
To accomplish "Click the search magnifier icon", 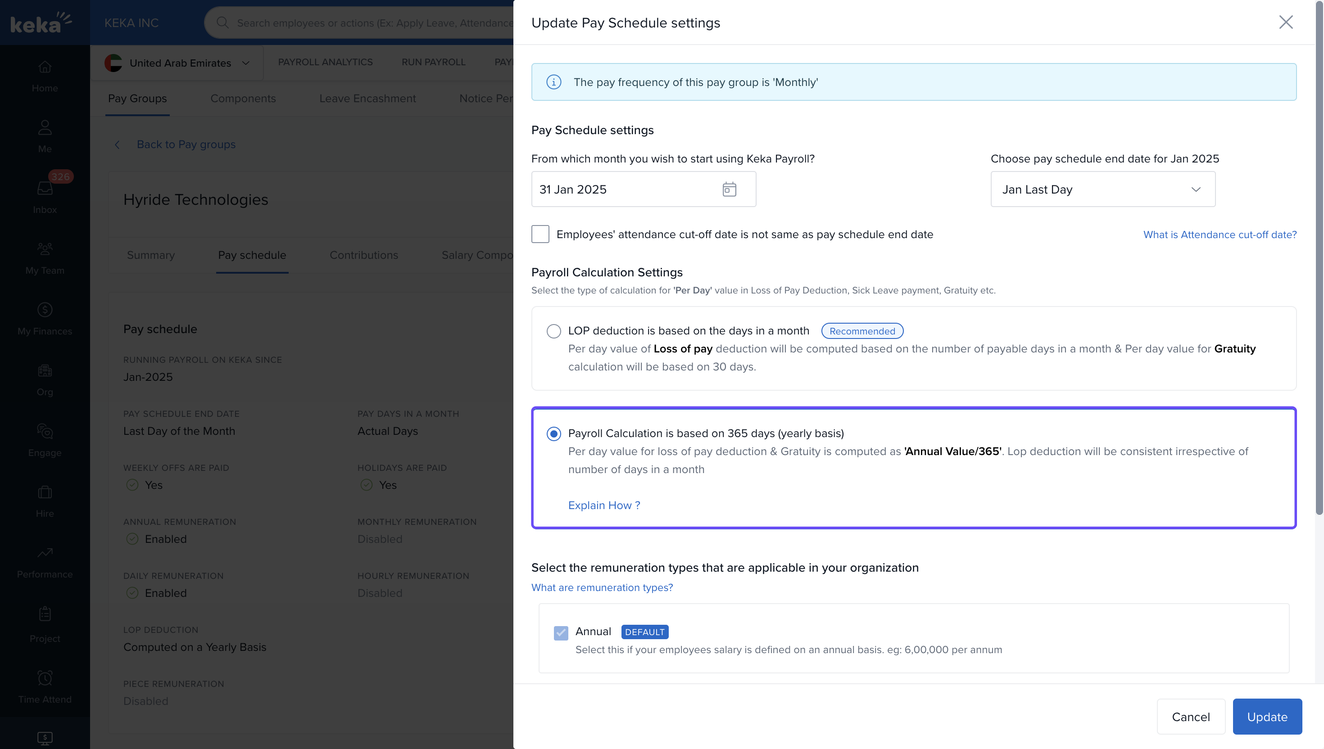I will [x=222, y=23].
